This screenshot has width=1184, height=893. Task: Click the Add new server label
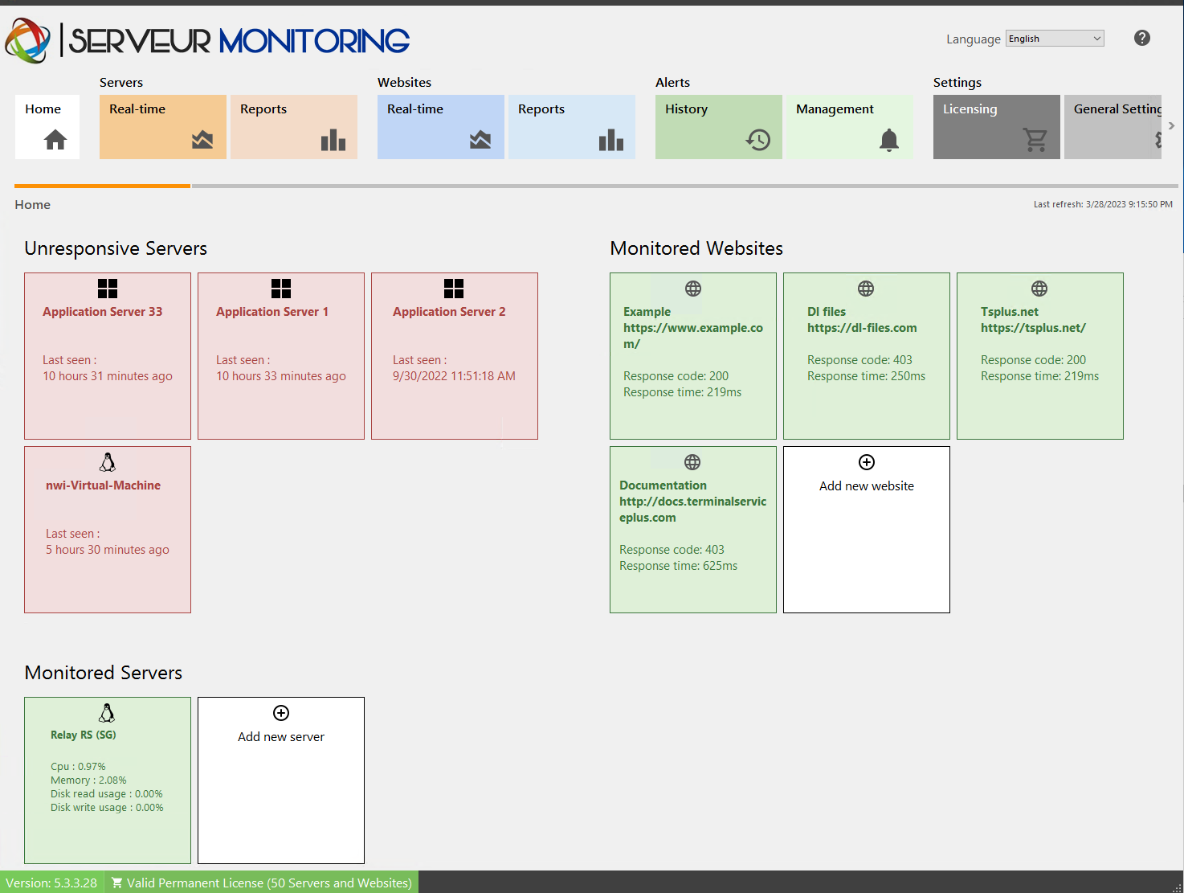coord(281,737)
